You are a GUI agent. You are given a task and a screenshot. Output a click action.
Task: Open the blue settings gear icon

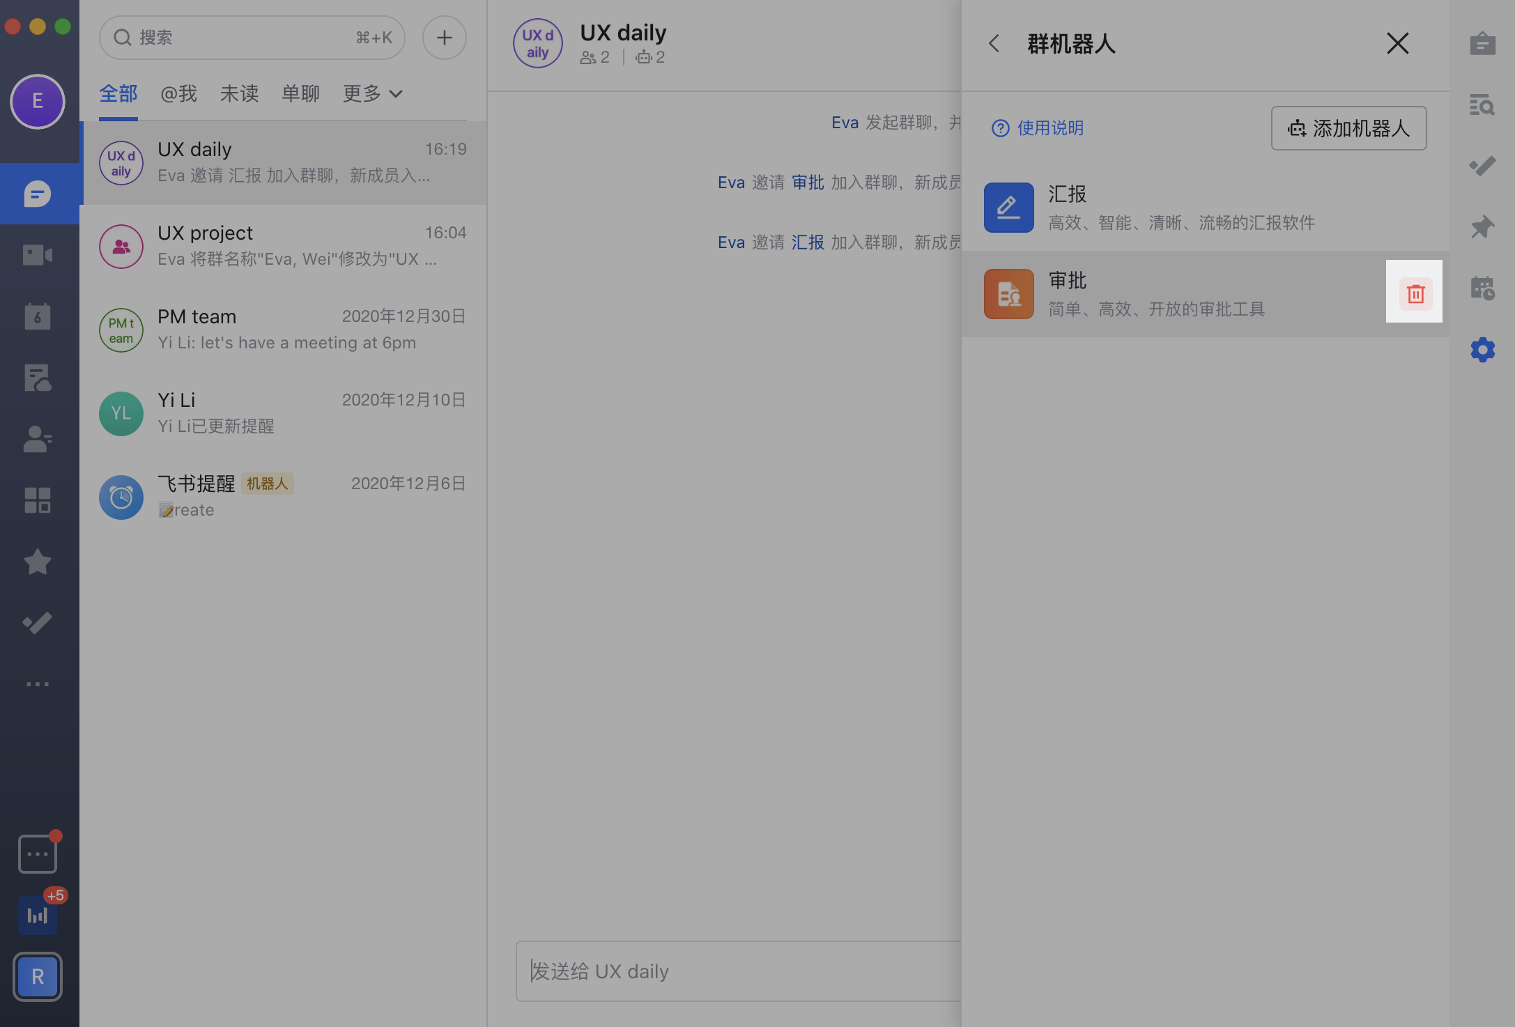coord(1483,349)
